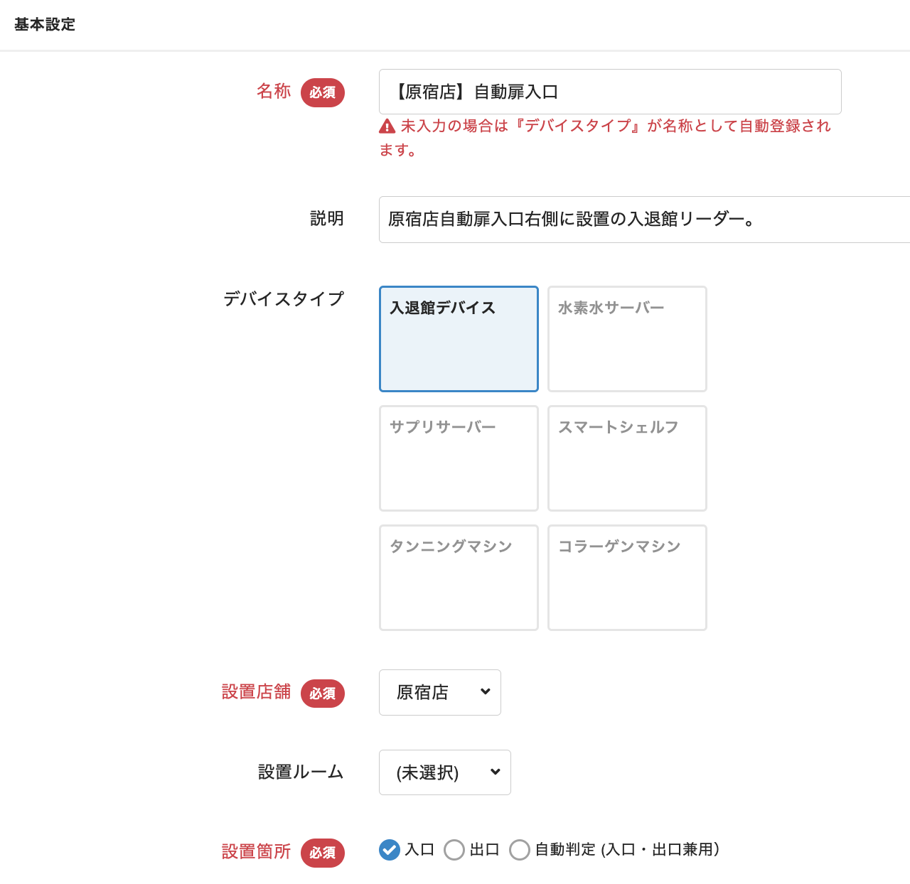Select the 水素水サーバー device type card
The image size is (910, 884).
point(627,339)
